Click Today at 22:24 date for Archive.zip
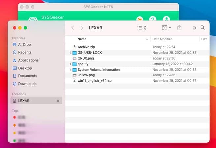The height and width of the screenshot is (148, 216). click(x=164, y=47)
